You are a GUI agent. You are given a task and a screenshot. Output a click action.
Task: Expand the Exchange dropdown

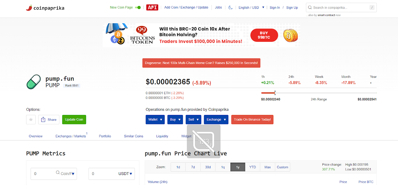[x=216, y=119]
